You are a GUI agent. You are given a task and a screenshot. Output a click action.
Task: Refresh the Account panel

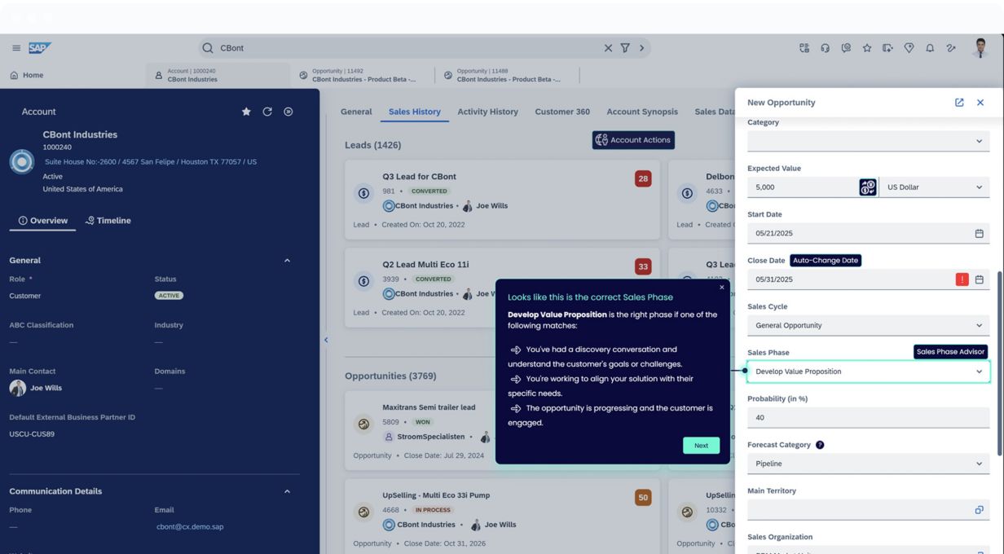[x=267, y=112]
